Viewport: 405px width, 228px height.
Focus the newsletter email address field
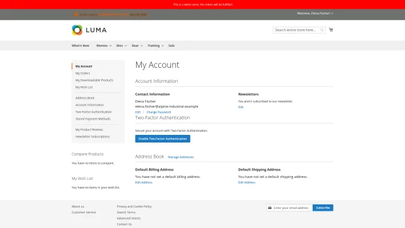pyautogui.click(x=290, y=208)
